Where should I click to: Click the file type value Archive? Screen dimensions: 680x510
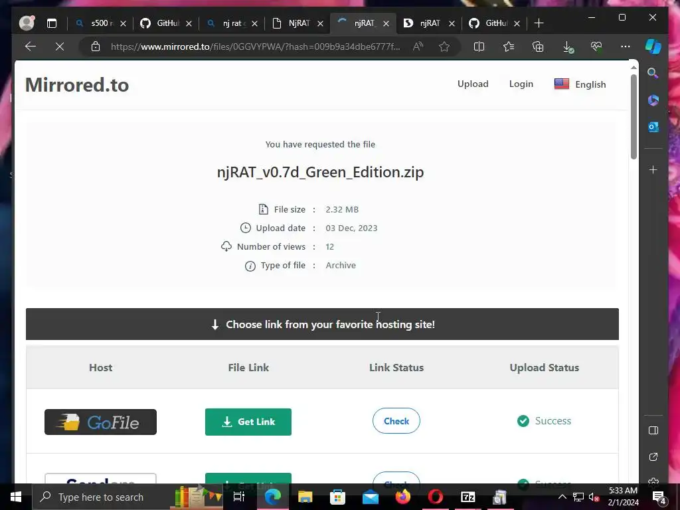[341, 266]
